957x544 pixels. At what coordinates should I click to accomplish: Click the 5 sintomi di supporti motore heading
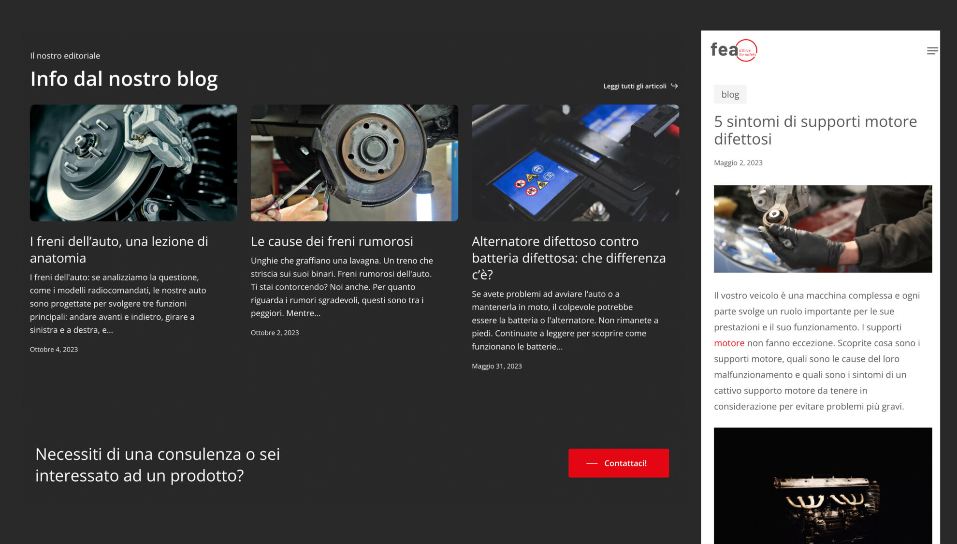point(815,130)
